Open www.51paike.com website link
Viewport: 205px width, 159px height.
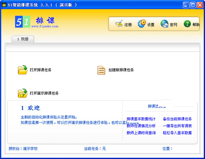(45, 26)
